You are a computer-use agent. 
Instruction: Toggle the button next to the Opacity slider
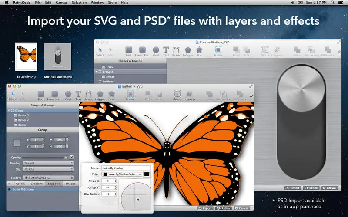[x=71, y=157]
